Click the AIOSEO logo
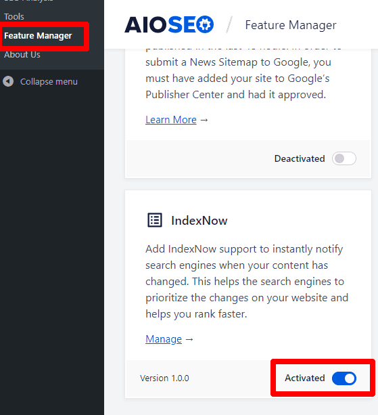Screen dimensions: 378x415 pos(169,24)
